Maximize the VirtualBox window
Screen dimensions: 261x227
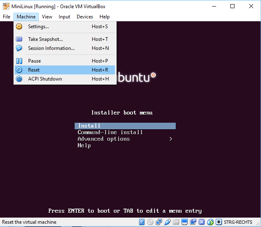click(232, 7)
